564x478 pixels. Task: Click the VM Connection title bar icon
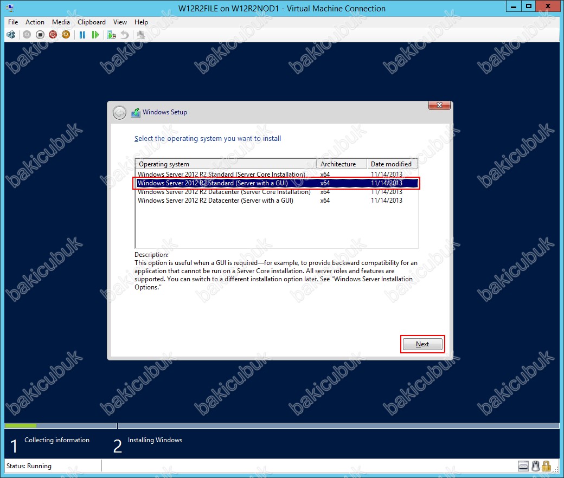tap(10, 8)
